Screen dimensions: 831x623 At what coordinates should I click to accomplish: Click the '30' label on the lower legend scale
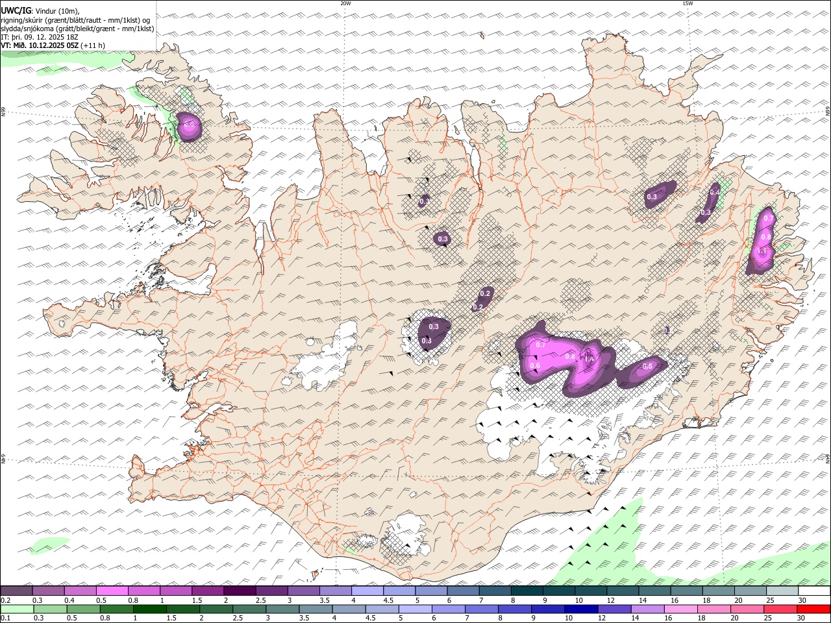coord(802,618)
